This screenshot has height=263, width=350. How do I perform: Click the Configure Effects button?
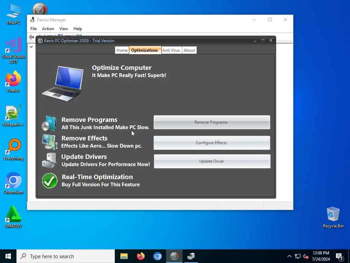coord(212,143)
